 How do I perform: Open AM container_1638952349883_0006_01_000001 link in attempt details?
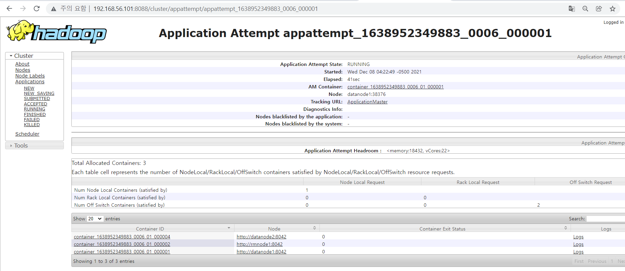(x=395, y=87)
